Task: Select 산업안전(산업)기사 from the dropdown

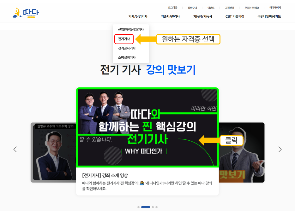Action: tap(131, 30)
